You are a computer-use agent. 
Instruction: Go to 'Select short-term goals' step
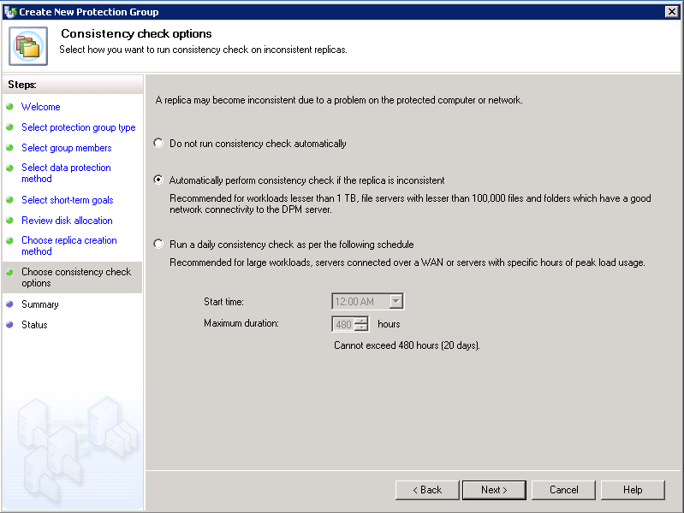pyautogui.click(x=68, y=200)
